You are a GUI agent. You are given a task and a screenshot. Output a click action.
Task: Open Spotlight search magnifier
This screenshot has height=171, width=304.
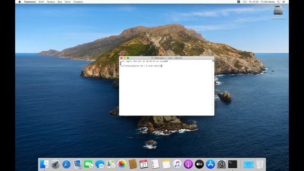(x=278, y=2)
